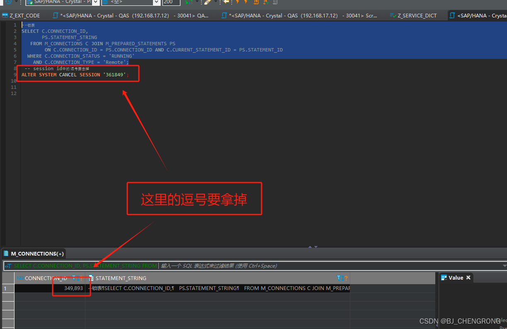Select the Value panel tab
The height and width of the screenshot is (329, 507).
456,278
